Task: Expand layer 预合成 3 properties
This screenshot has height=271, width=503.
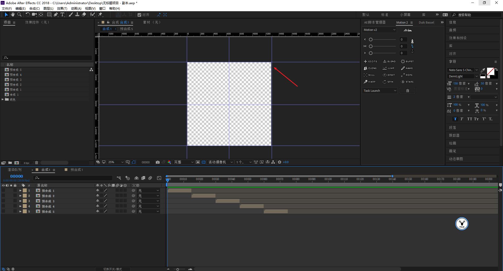Action: pos(20,201)
